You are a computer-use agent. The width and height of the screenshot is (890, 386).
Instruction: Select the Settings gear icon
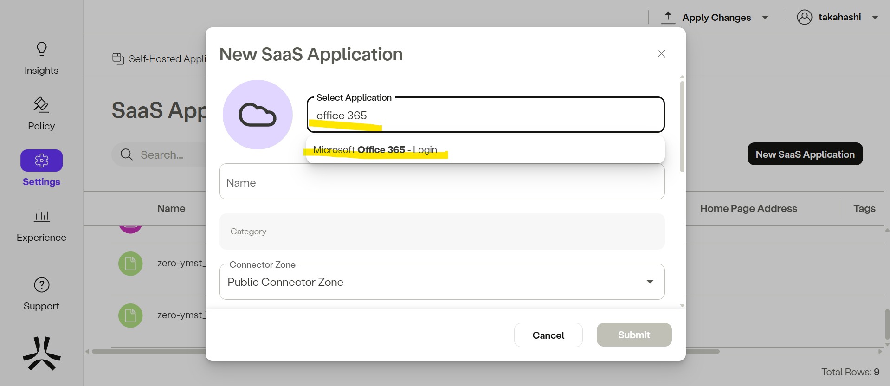[x=42, y=161]
